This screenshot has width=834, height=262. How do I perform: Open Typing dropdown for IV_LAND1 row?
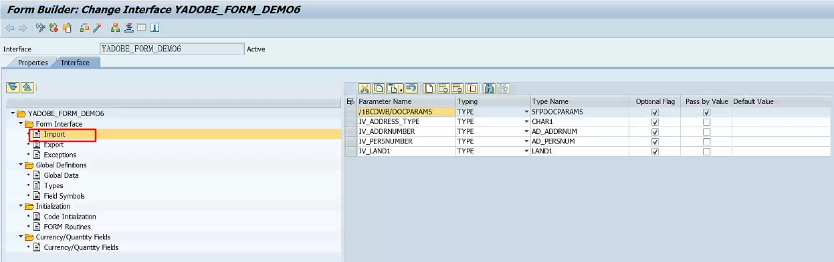(x=526, y=152)
